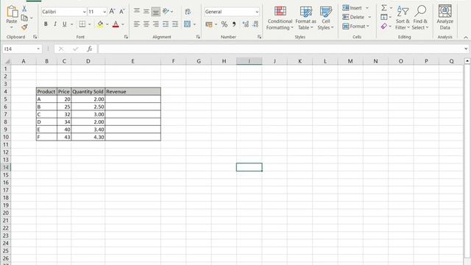Select column E header
This screenshot has width=471, height=265.
(x=132, y=61)
